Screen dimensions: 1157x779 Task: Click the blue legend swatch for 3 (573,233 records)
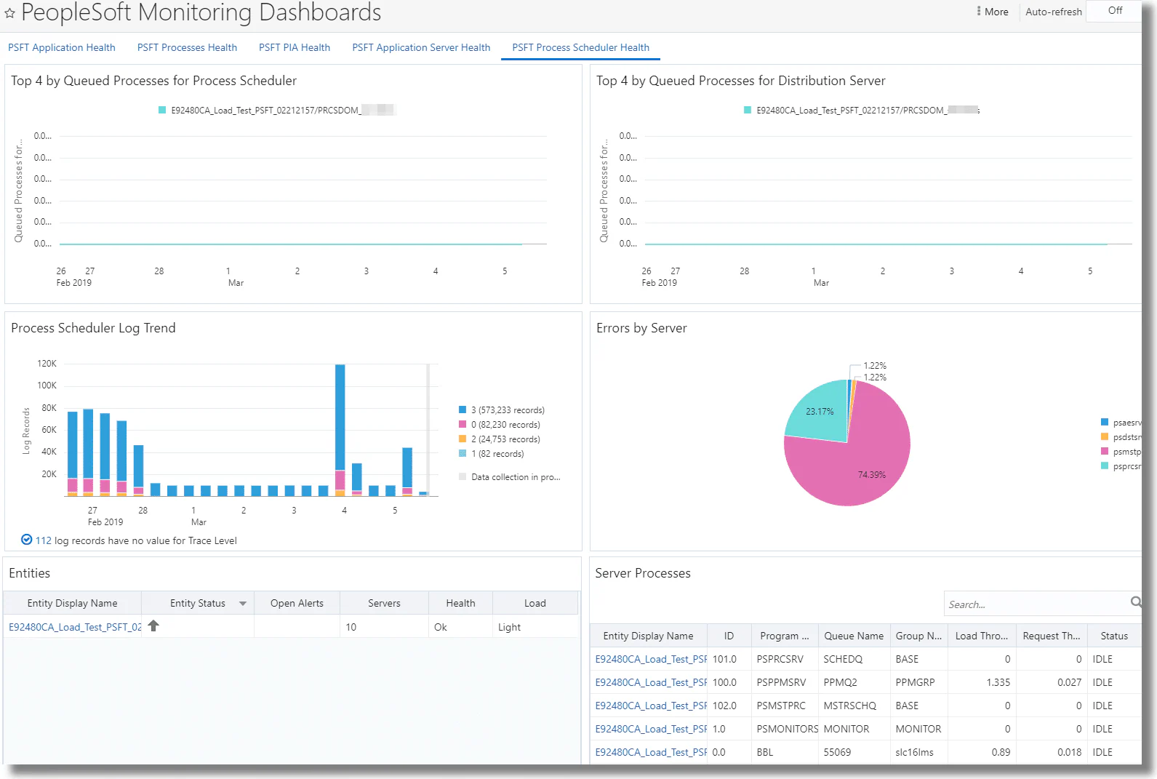(463, 410)
